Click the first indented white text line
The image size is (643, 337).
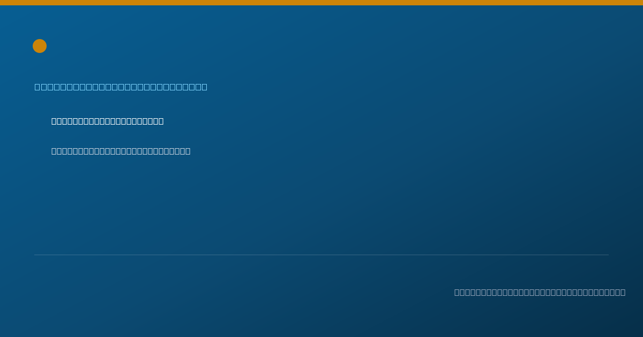[x=107, y=121]
